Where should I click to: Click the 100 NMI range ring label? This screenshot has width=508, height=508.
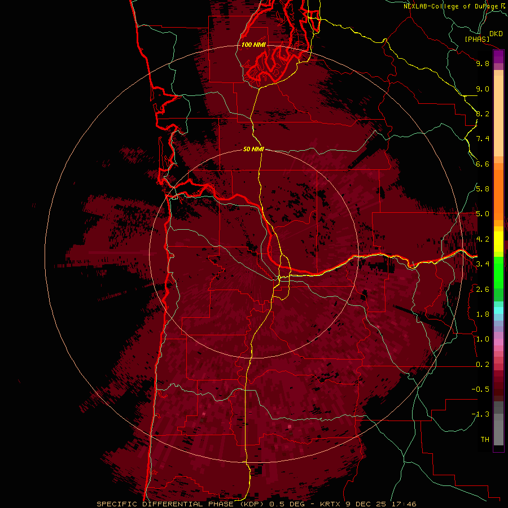click(x=253, y=45)
